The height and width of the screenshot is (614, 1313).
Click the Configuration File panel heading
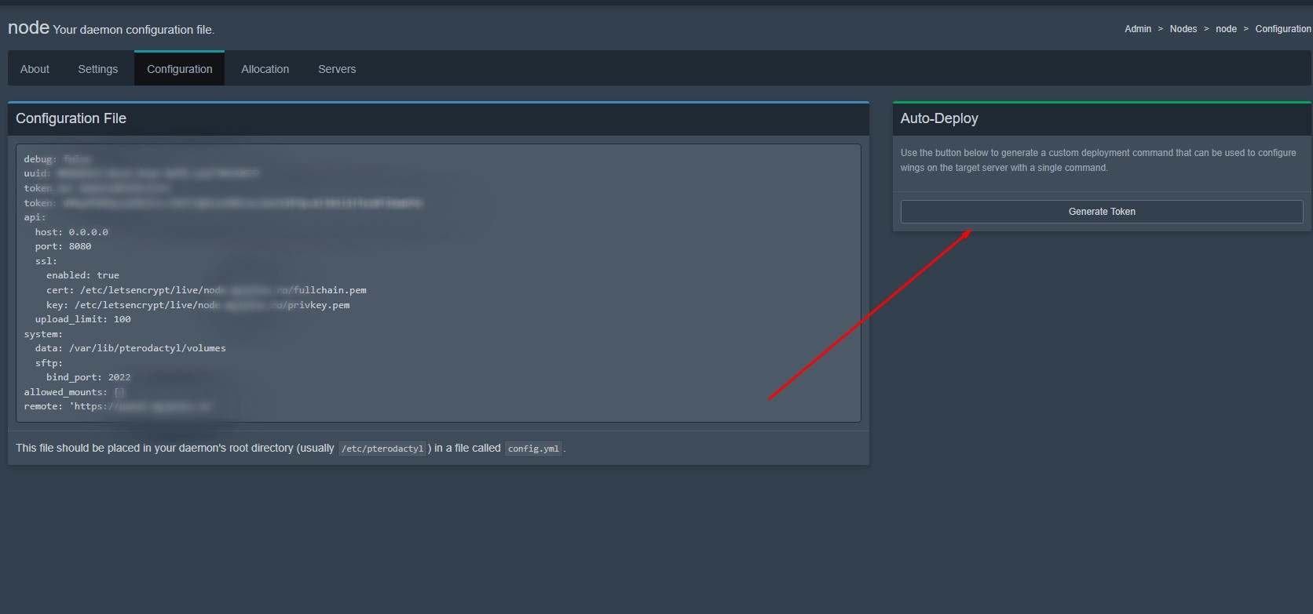[x=71, y=118]
